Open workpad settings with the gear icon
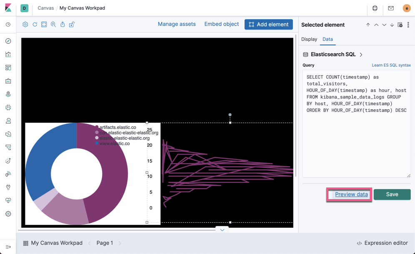The height and width of the screenshot is (254, 415). click(25, 25)
